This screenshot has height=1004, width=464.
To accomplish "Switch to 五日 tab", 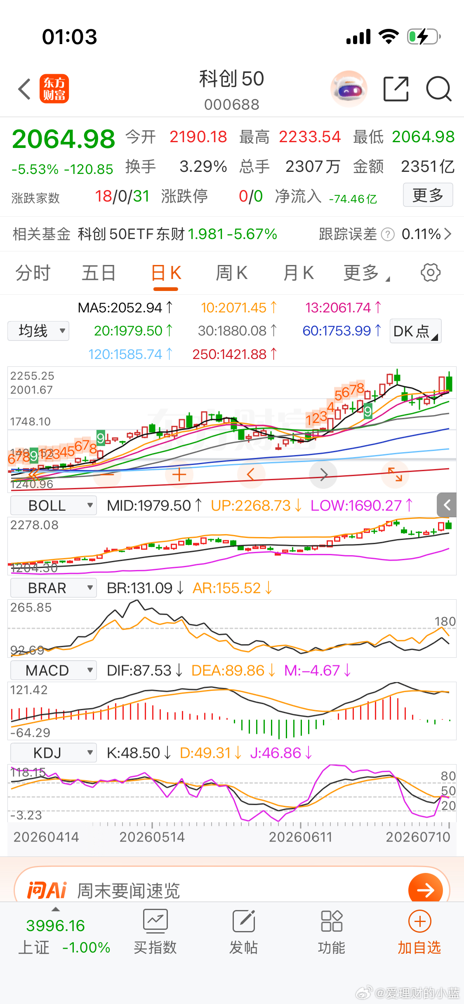I will [99, 273].
